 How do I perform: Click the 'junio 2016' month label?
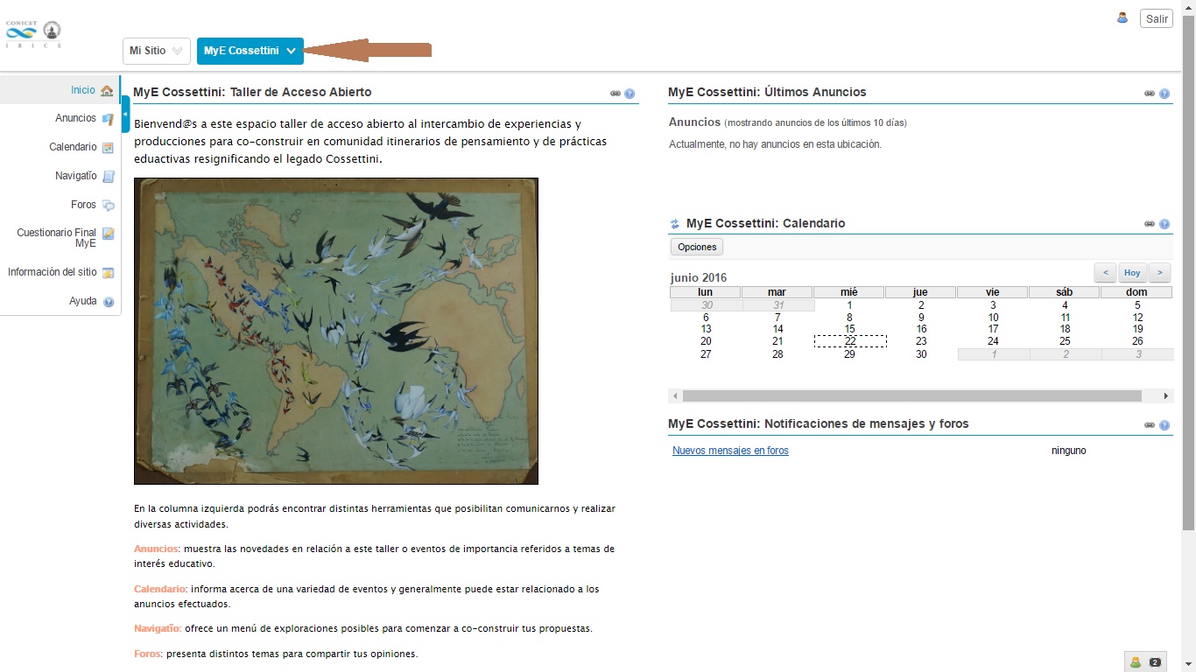(x=699, y=278)
